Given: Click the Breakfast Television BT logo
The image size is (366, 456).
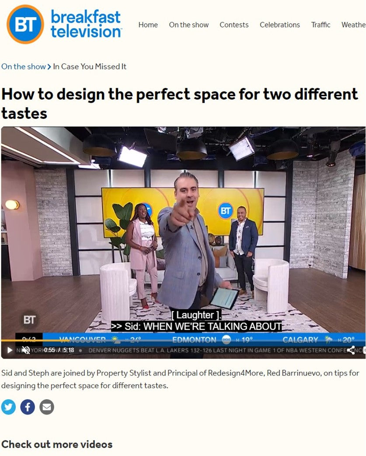Looking at the screenshot, I should tap(25, 24).
